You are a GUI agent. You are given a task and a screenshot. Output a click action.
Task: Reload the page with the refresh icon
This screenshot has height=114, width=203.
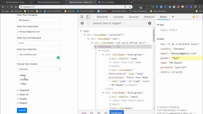pyautogui.click(x=11, y=7)
